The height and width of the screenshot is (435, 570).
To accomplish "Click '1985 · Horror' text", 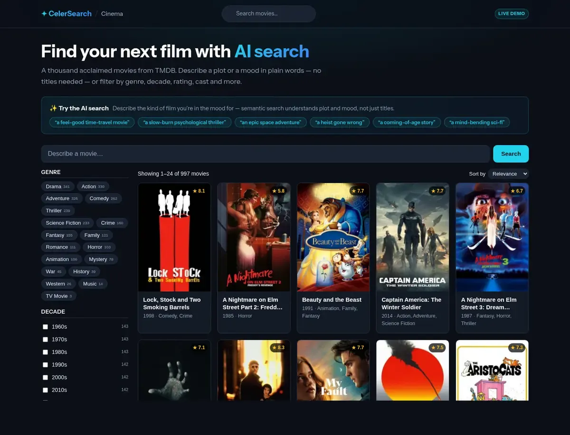I will pyautogui.click(x=237, y=316).
